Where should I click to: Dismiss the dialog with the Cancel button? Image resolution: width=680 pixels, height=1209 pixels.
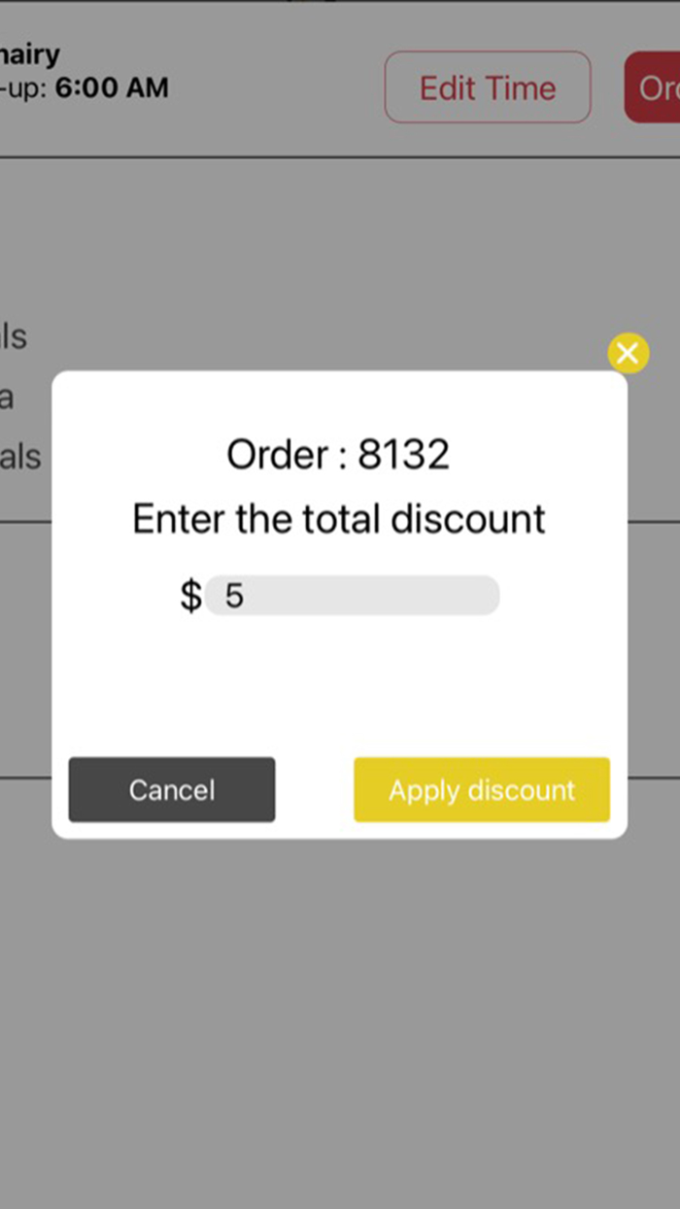(x=171, y=790)
